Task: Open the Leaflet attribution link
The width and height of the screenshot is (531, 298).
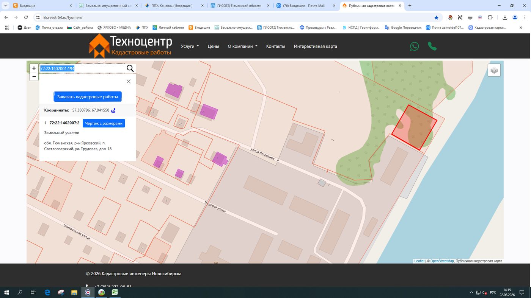Action: pos(419,261)
